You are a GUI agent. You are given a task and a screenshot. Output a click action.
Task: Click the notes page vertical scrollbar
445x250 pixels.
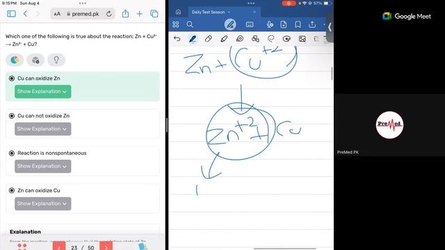click(x=332, y=74)
